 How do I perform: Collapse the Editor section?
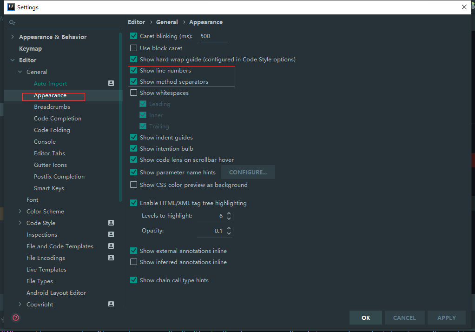pyautogui.click(x=13, y=60)
